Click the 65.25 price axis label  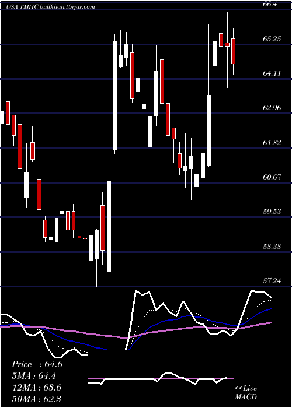[272, 39]
